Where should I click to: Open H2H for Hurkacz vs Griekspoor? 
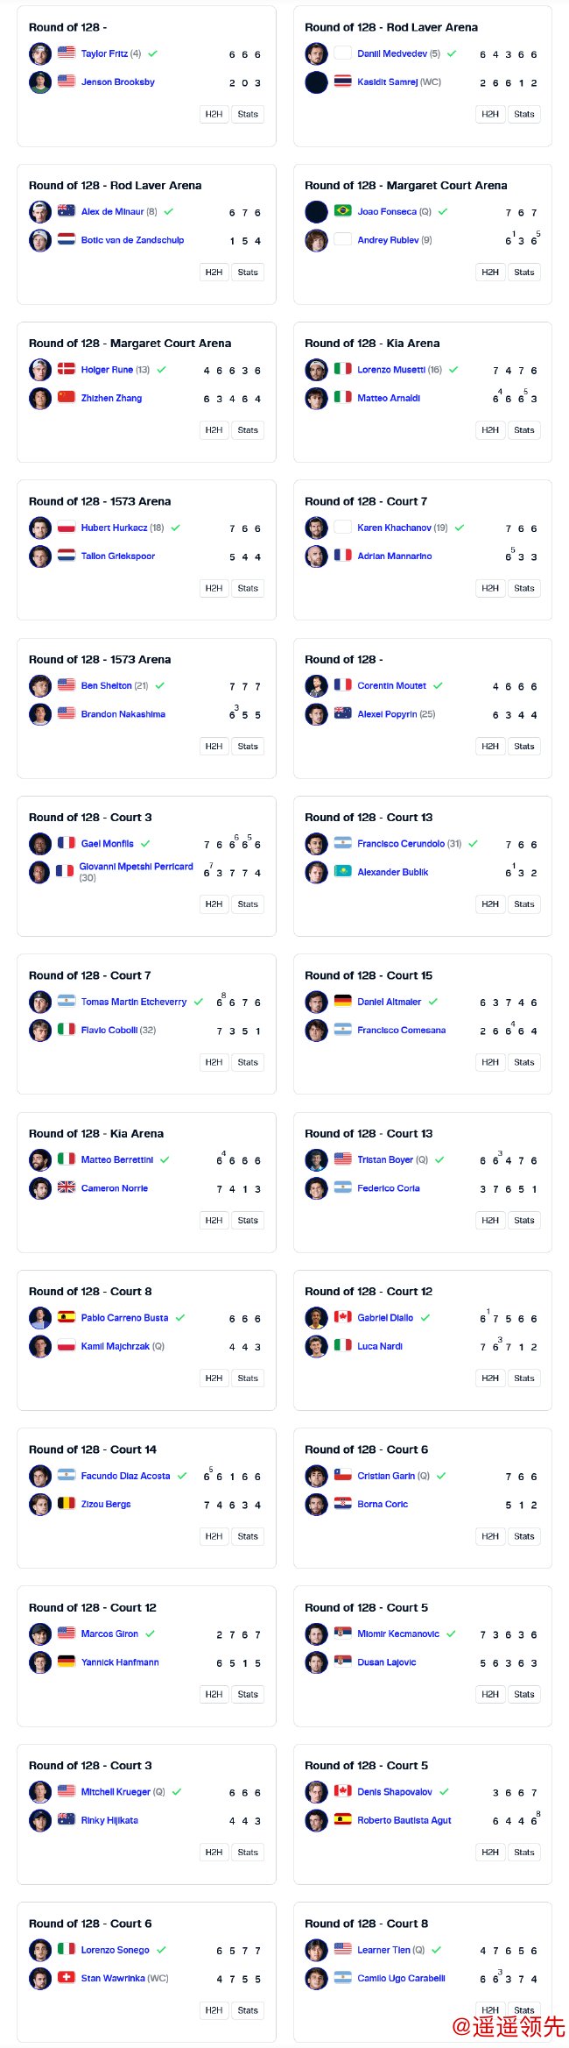tap(214, 588)
